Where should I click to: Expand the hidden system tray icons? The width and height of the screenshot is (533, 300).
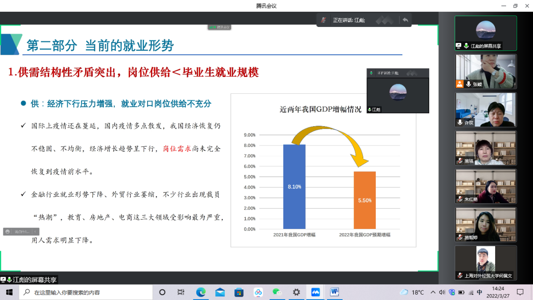[433, 292]
